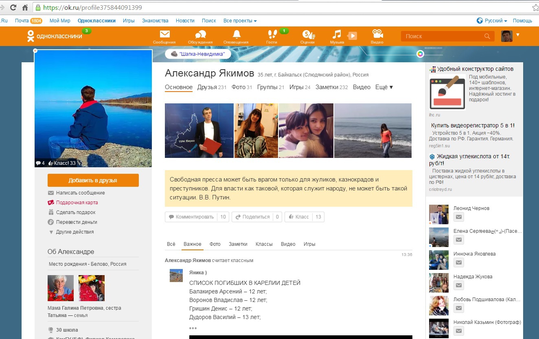This screenshot has width=539, height=339.
Task: Select the feed Игры filter
Action: (309, 244)
